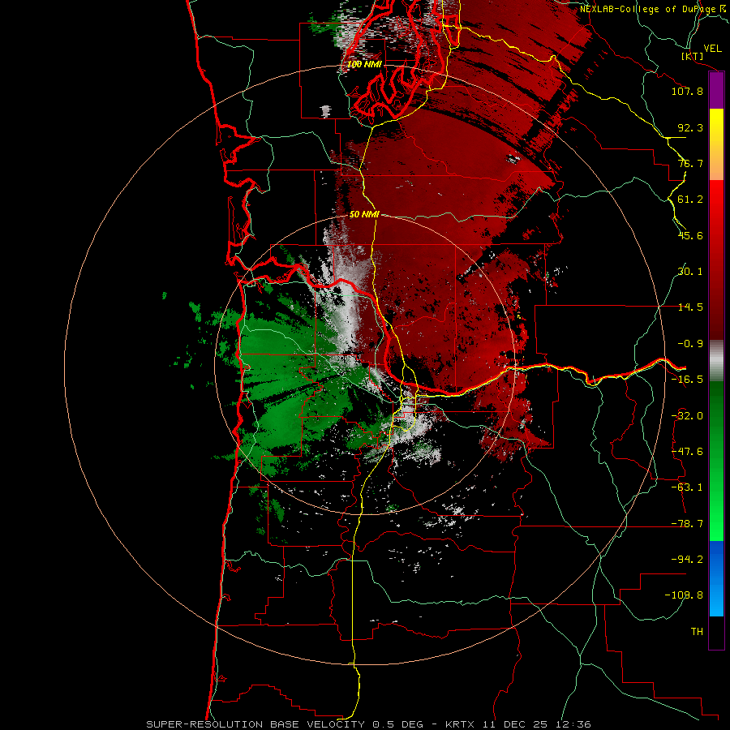Select the 76.7 legend value
The height and width of the screenshot is (730, 730).
pyautogui.click(x=690, y=163)
